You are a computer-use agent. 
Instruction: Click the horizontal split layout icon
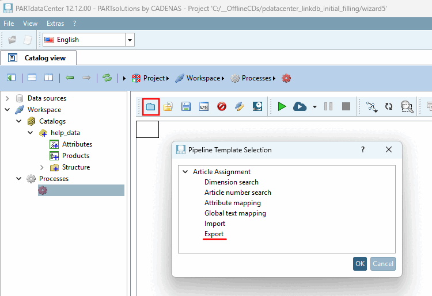(x=32, y=78)
